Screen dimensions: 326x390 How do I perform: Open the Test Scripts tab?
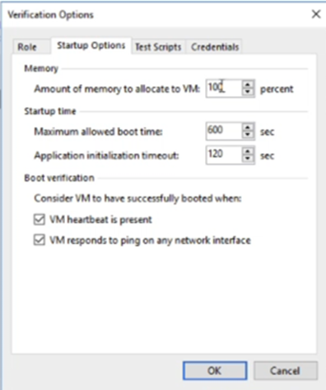tap(158, 47)
